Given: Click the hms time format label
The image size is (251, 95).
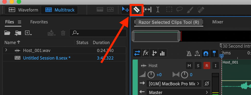Looking at the screenshot, I should pos(227,53).
